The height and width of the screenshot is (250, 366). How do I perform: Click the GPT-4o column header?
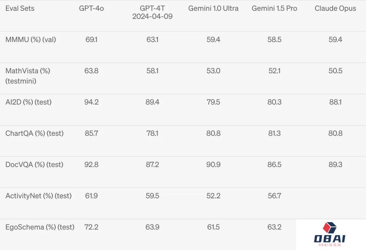91,8
